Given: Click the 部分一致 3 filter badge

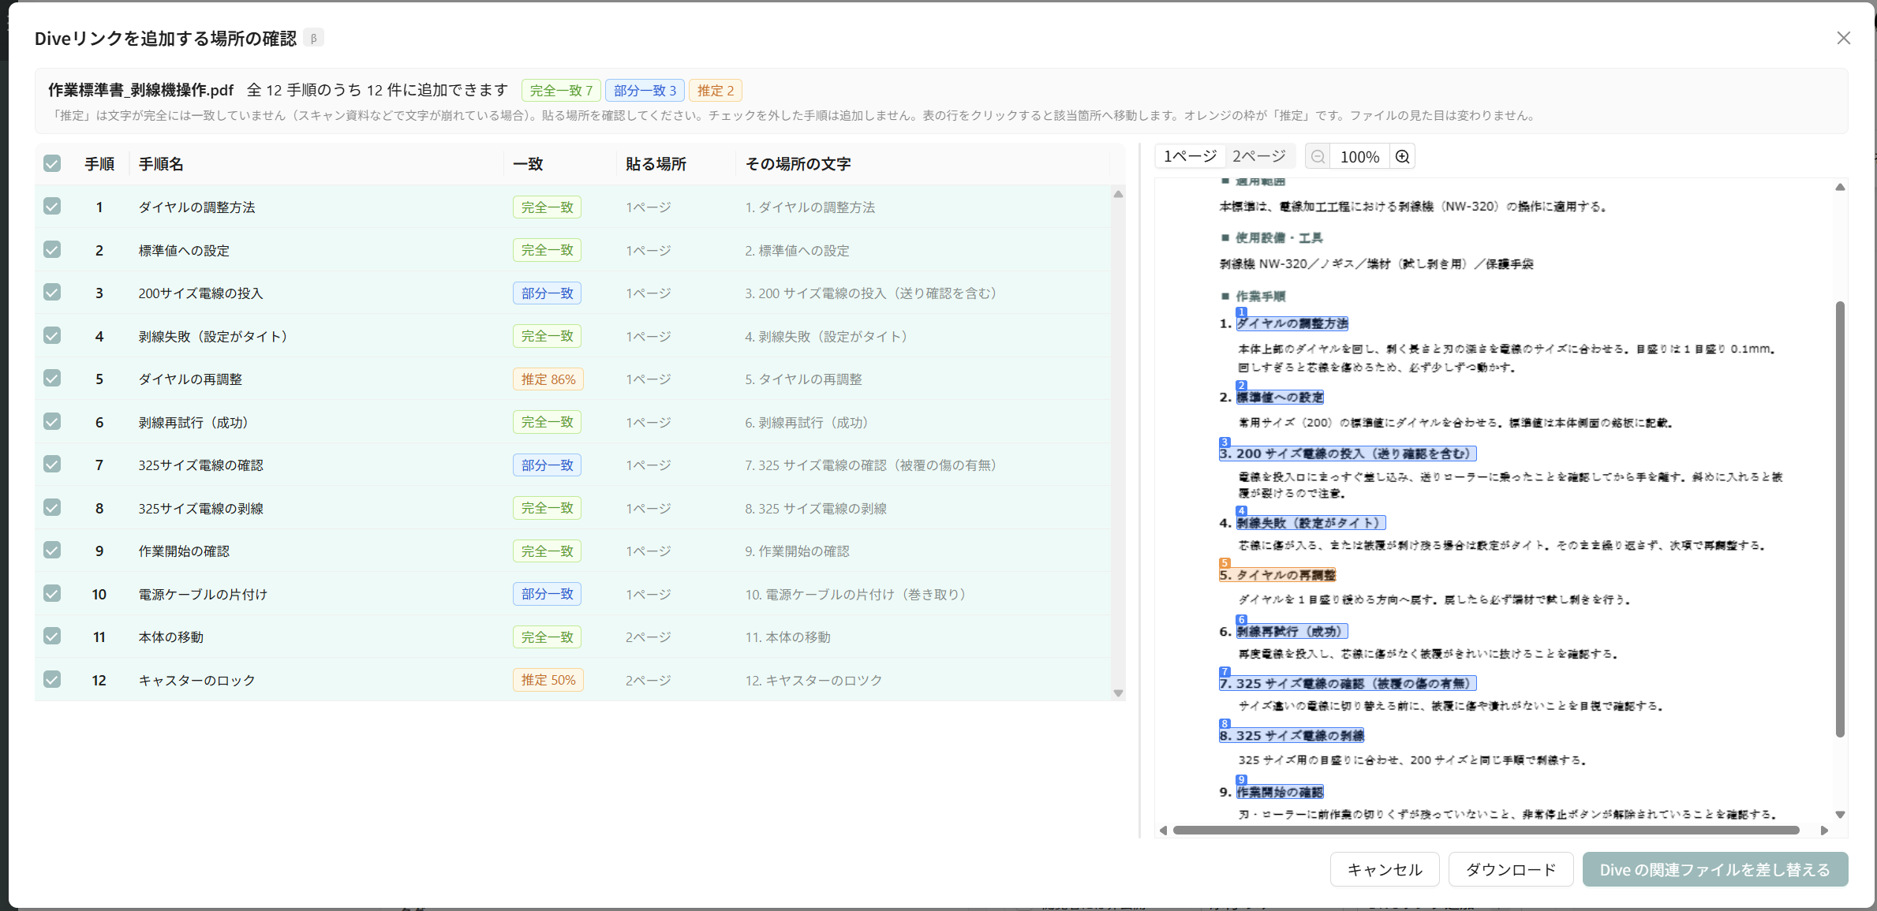Looking at the screenshot, I should [645, 91].
